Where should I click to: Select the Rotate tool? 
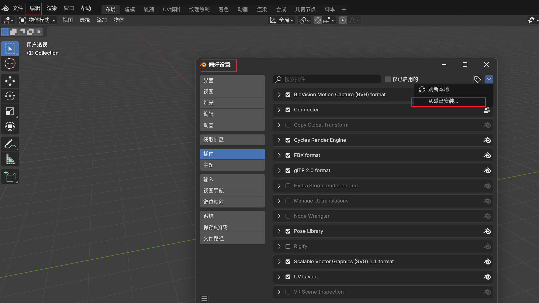pyautogui.click(x=10, y=96)
